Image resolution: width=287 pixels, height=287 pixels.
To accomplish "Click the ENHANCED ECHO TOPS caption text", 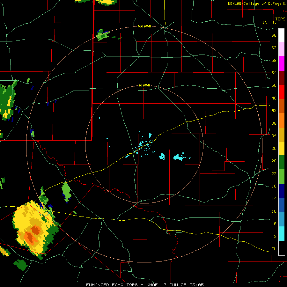I will coord(112,285).
